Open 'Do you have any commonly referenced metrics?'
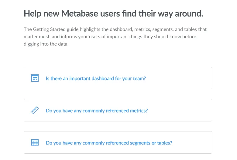 click(x=97, y=111)
